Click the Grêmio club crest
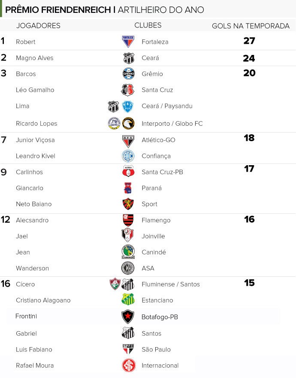Viewport: 296px width, 378px height. (128, 73)
